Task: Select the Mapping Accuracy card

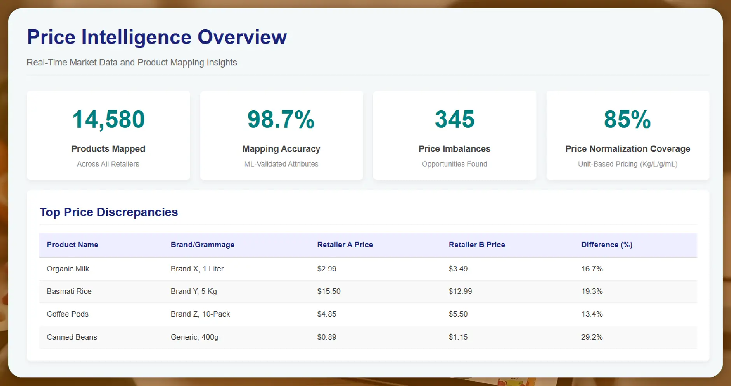Action: [281, 135]
